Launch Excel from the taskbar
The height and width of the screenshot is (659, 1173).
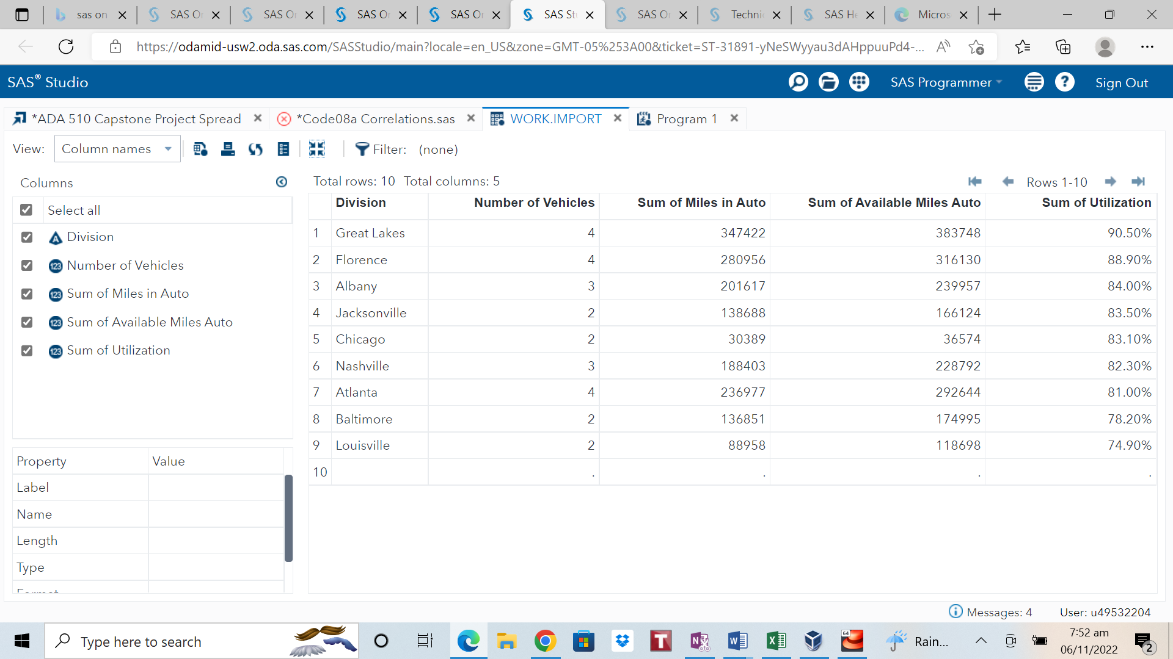pyautogui.click(x=776, y=641)
